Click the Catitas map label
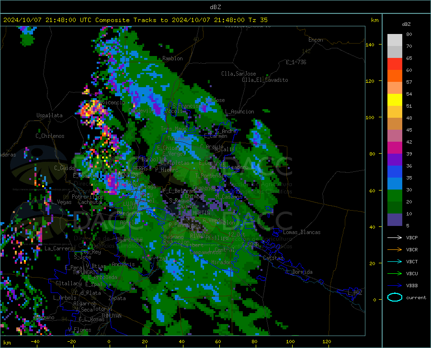The image size is (431, 348). 273,258
